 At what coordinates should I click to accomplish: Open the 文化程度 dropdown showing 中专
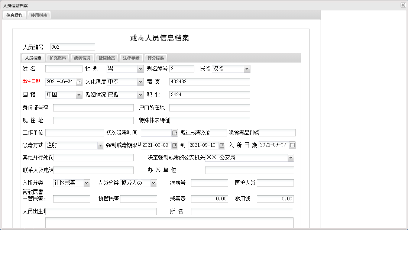coord(139,82)
